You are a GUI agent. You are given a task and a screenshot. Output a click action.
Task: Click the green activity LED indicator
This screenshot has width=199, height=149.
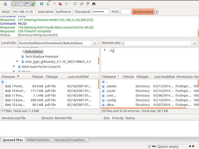(x=190, y=146)
